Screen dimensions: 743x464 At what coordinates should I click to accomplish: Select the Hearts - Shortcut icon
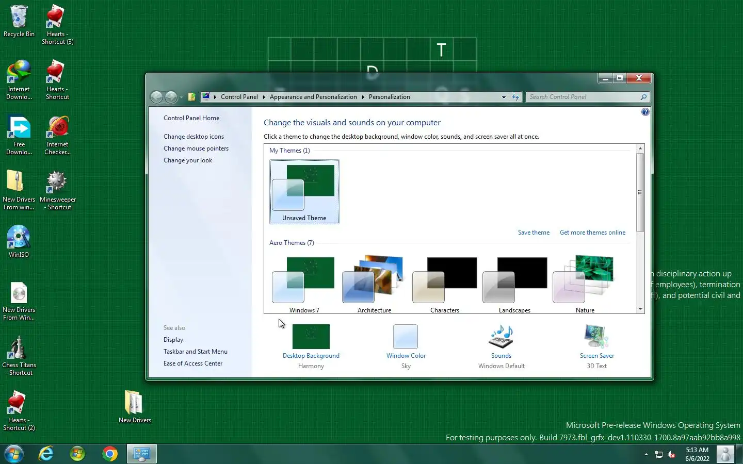[57, 80]
